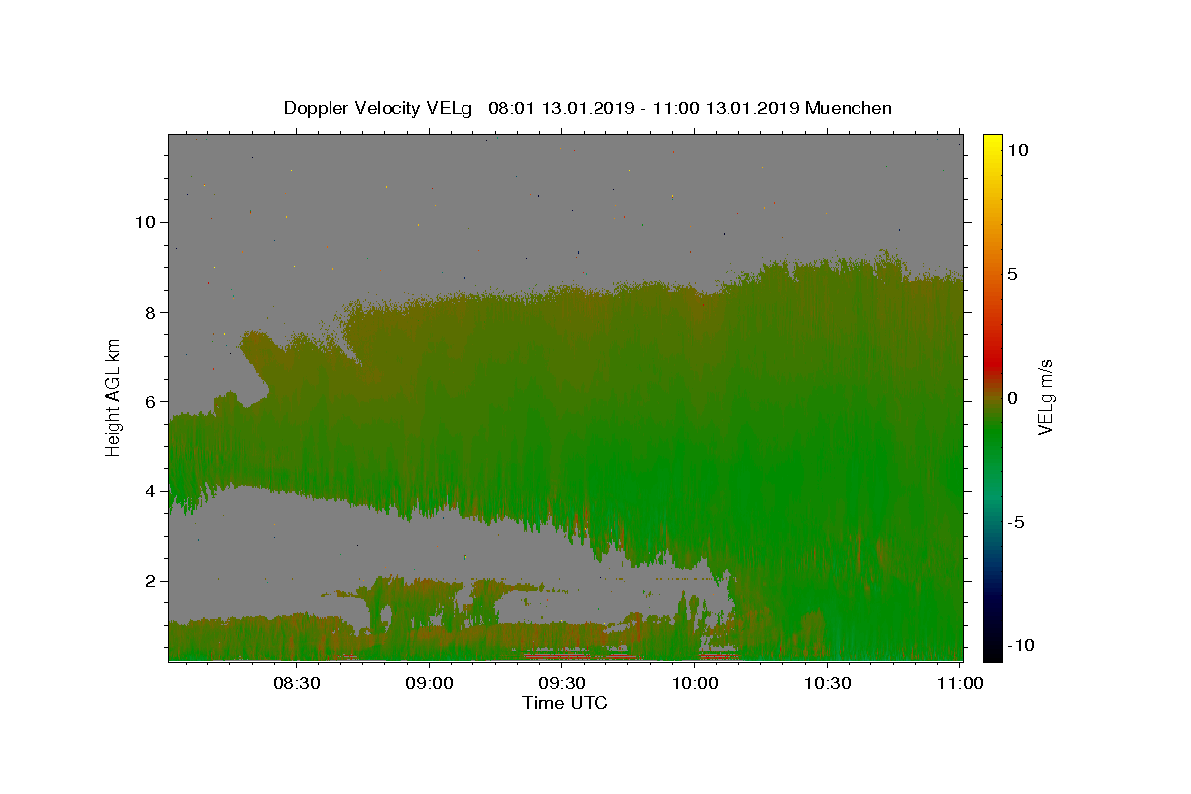Image resolution: width=1191 pixels, height=794 pixels.
Task: Click the colorbar '0' value label
Action: tap(1013, 398)
